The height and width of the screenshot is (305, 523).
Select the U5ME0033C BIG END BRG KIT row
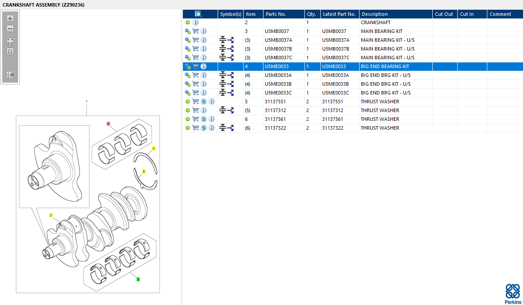click(x=352, y=93)
